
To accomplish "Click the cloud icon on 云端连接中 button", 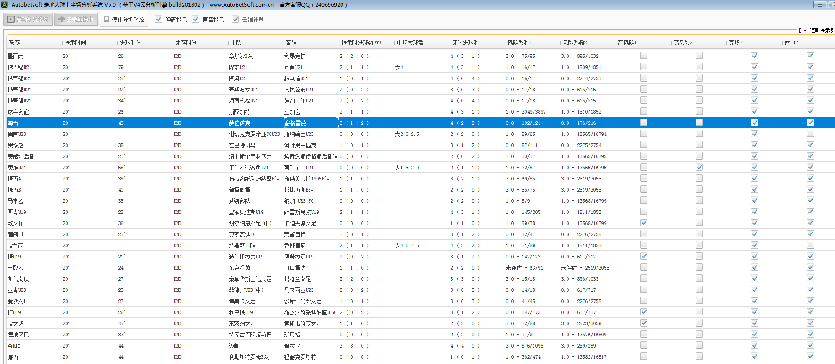I will tap(62, 20).
